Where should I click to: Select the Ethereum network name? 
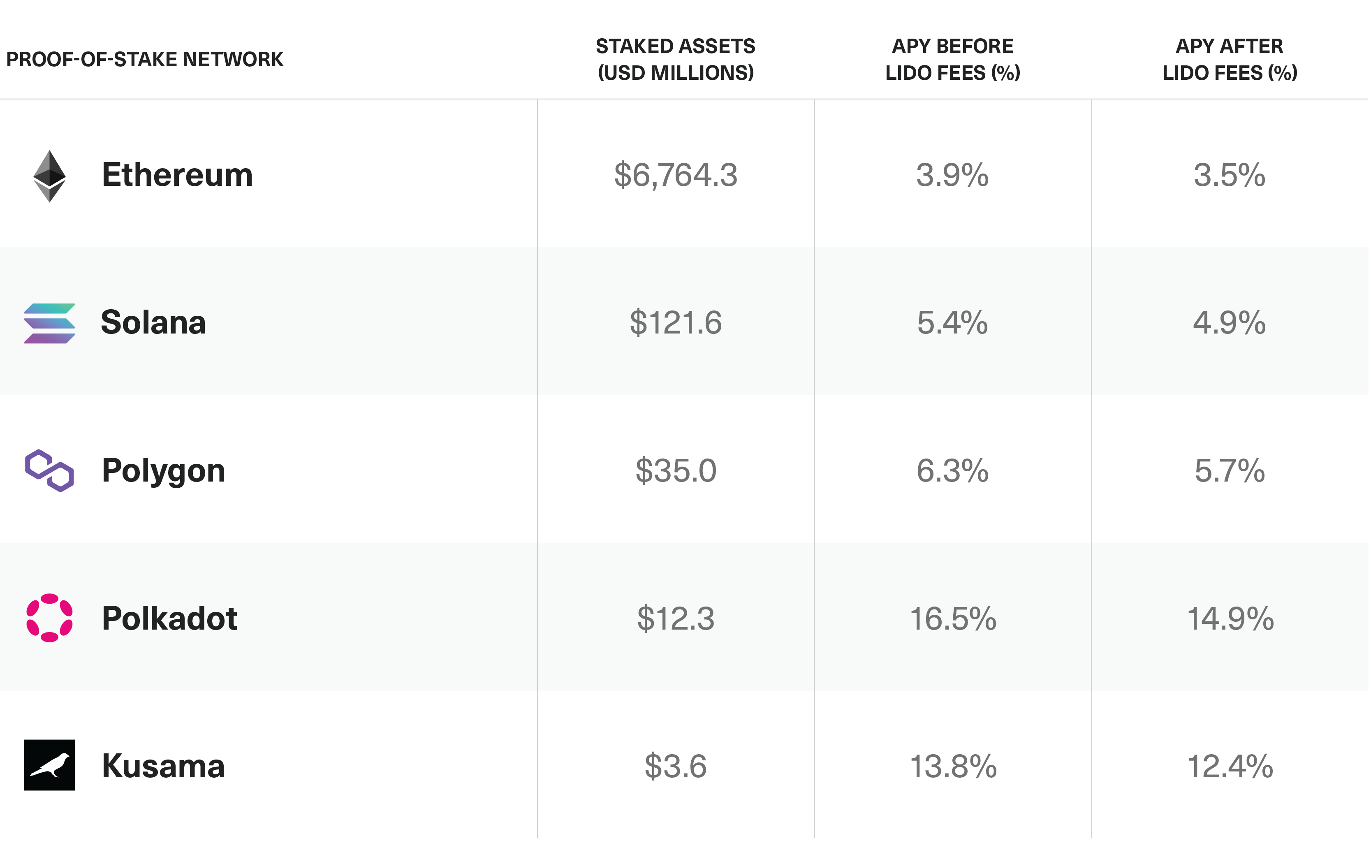[x=177, y=175]
